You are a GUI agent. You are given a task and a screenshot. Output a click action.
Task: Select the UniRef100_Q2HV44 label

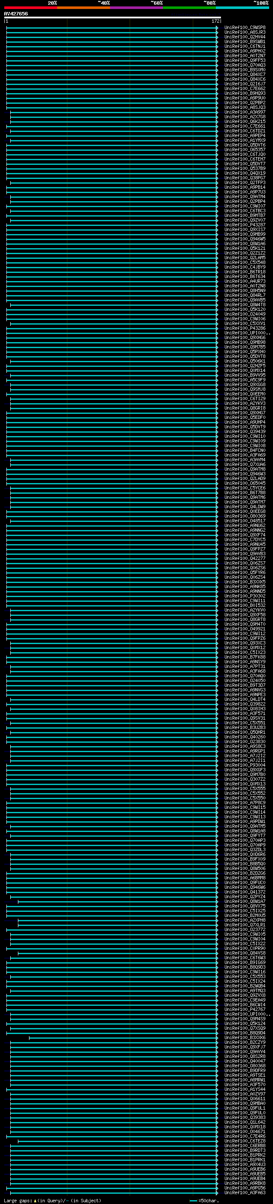click(x=245, y=37)
